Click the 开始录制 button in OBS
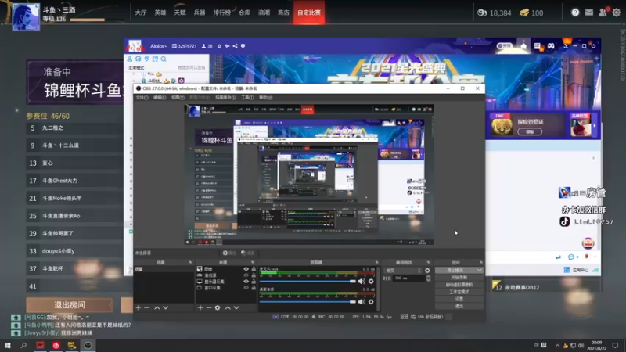Screen dimensions: 626x352 click(x=459, y=278)
